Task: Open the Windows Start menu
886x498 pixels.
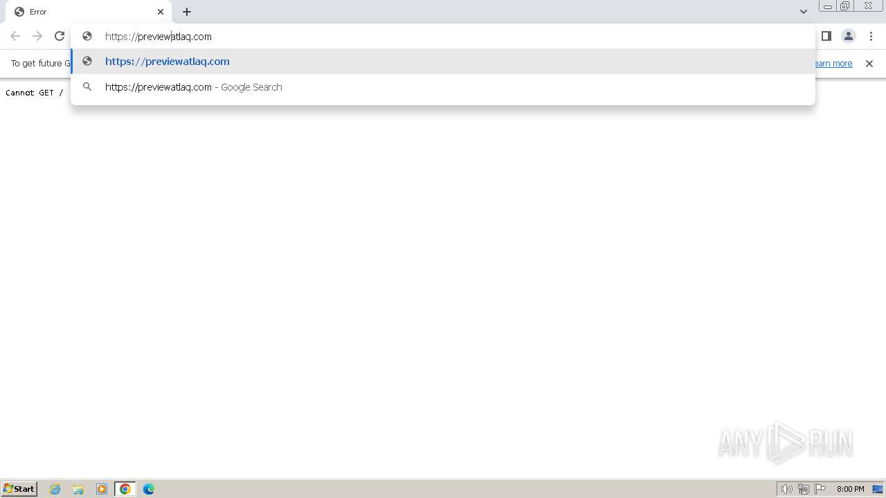Action: (19, 488)
